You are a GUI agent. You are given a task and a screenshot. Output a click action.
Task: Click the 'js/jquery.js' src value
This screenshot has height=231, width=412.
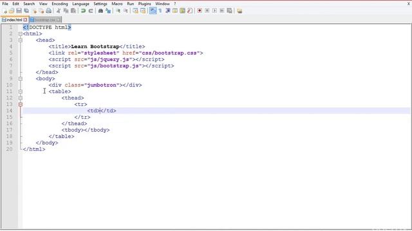(109, 60)
